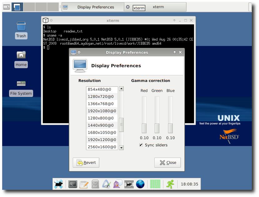Click resolution list scroll down arrow
Viewport: 259px width, 197px height.
pyautogui.click(x=122, y=148)
